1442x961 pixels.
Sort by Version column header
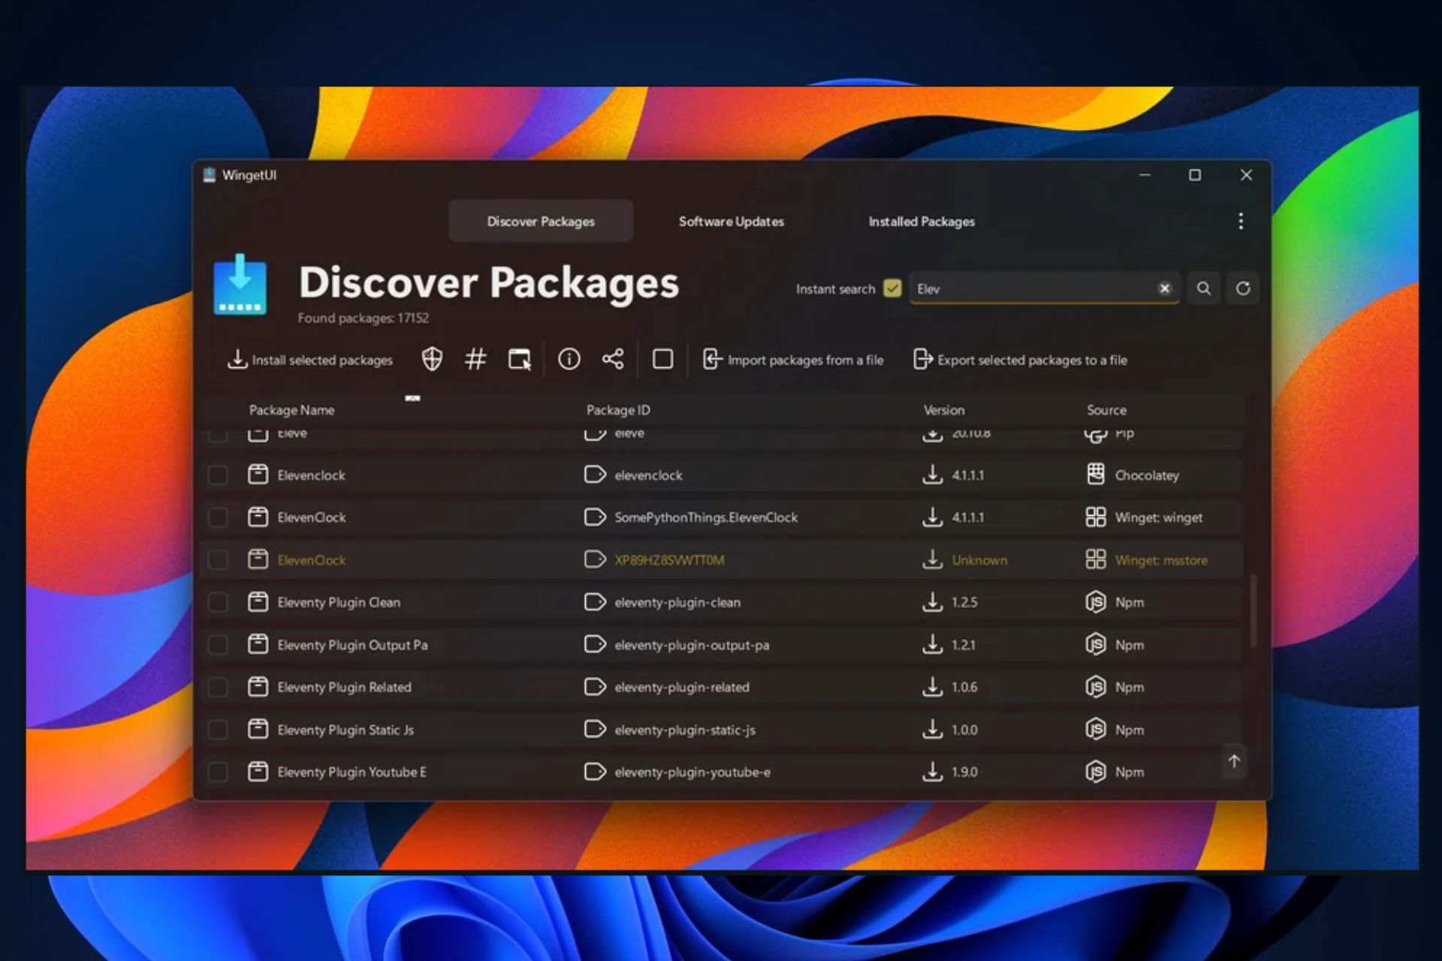[944, 410]
